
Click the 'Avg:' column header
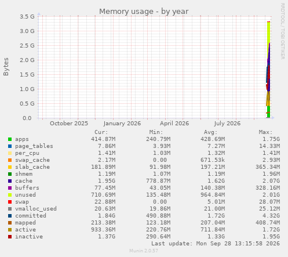coord(211,132)
